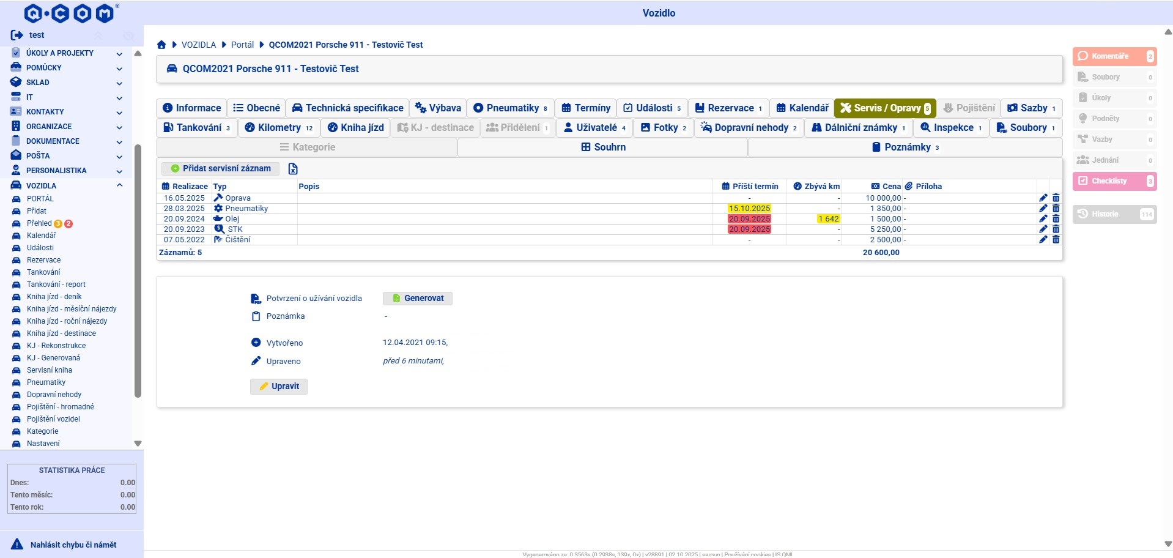1173x558 pixels.
Task: Click the Q-COM logo
Action: point(70,13)
